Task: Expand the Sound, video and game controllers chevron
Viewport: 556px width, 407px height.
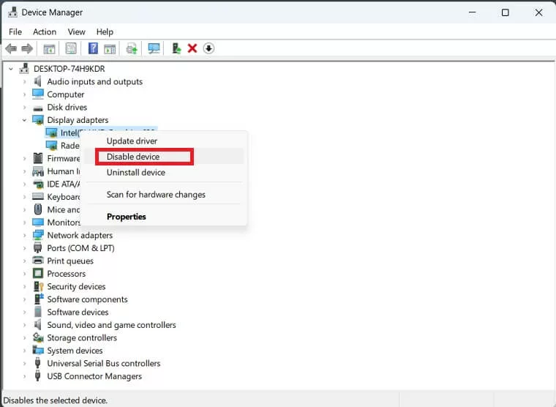Action: click(24, 326)
